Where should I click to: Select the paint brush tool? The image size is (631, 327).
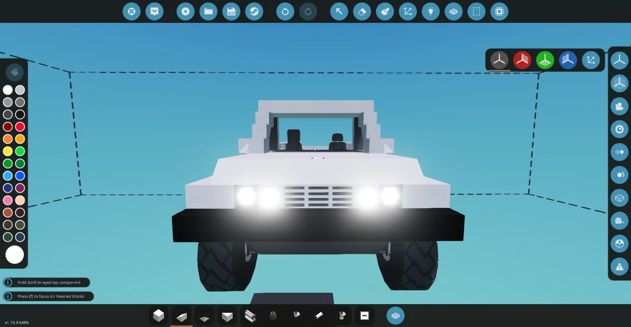point(385,11)
